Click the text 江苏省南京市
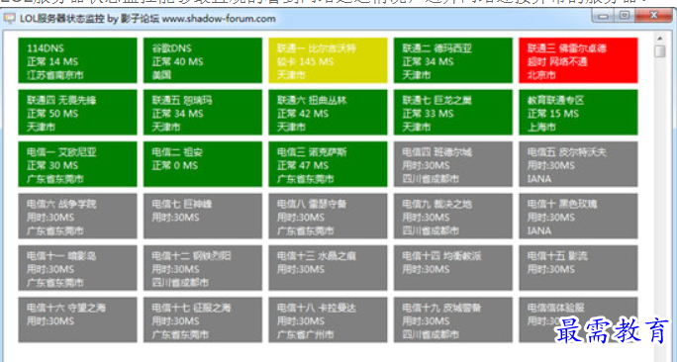677x362 pixels. point(54,75)
